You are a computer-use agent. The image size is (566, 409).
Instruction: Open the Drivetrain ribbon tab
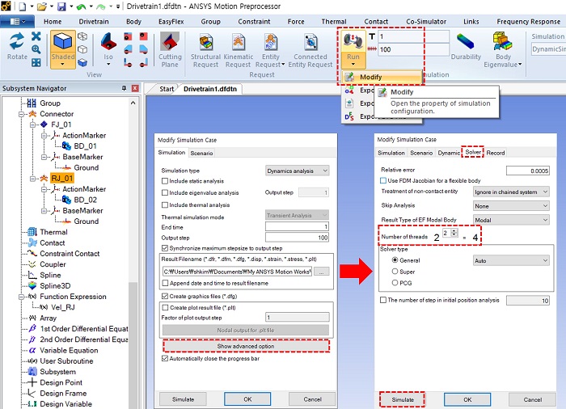[x=94, y=22]
